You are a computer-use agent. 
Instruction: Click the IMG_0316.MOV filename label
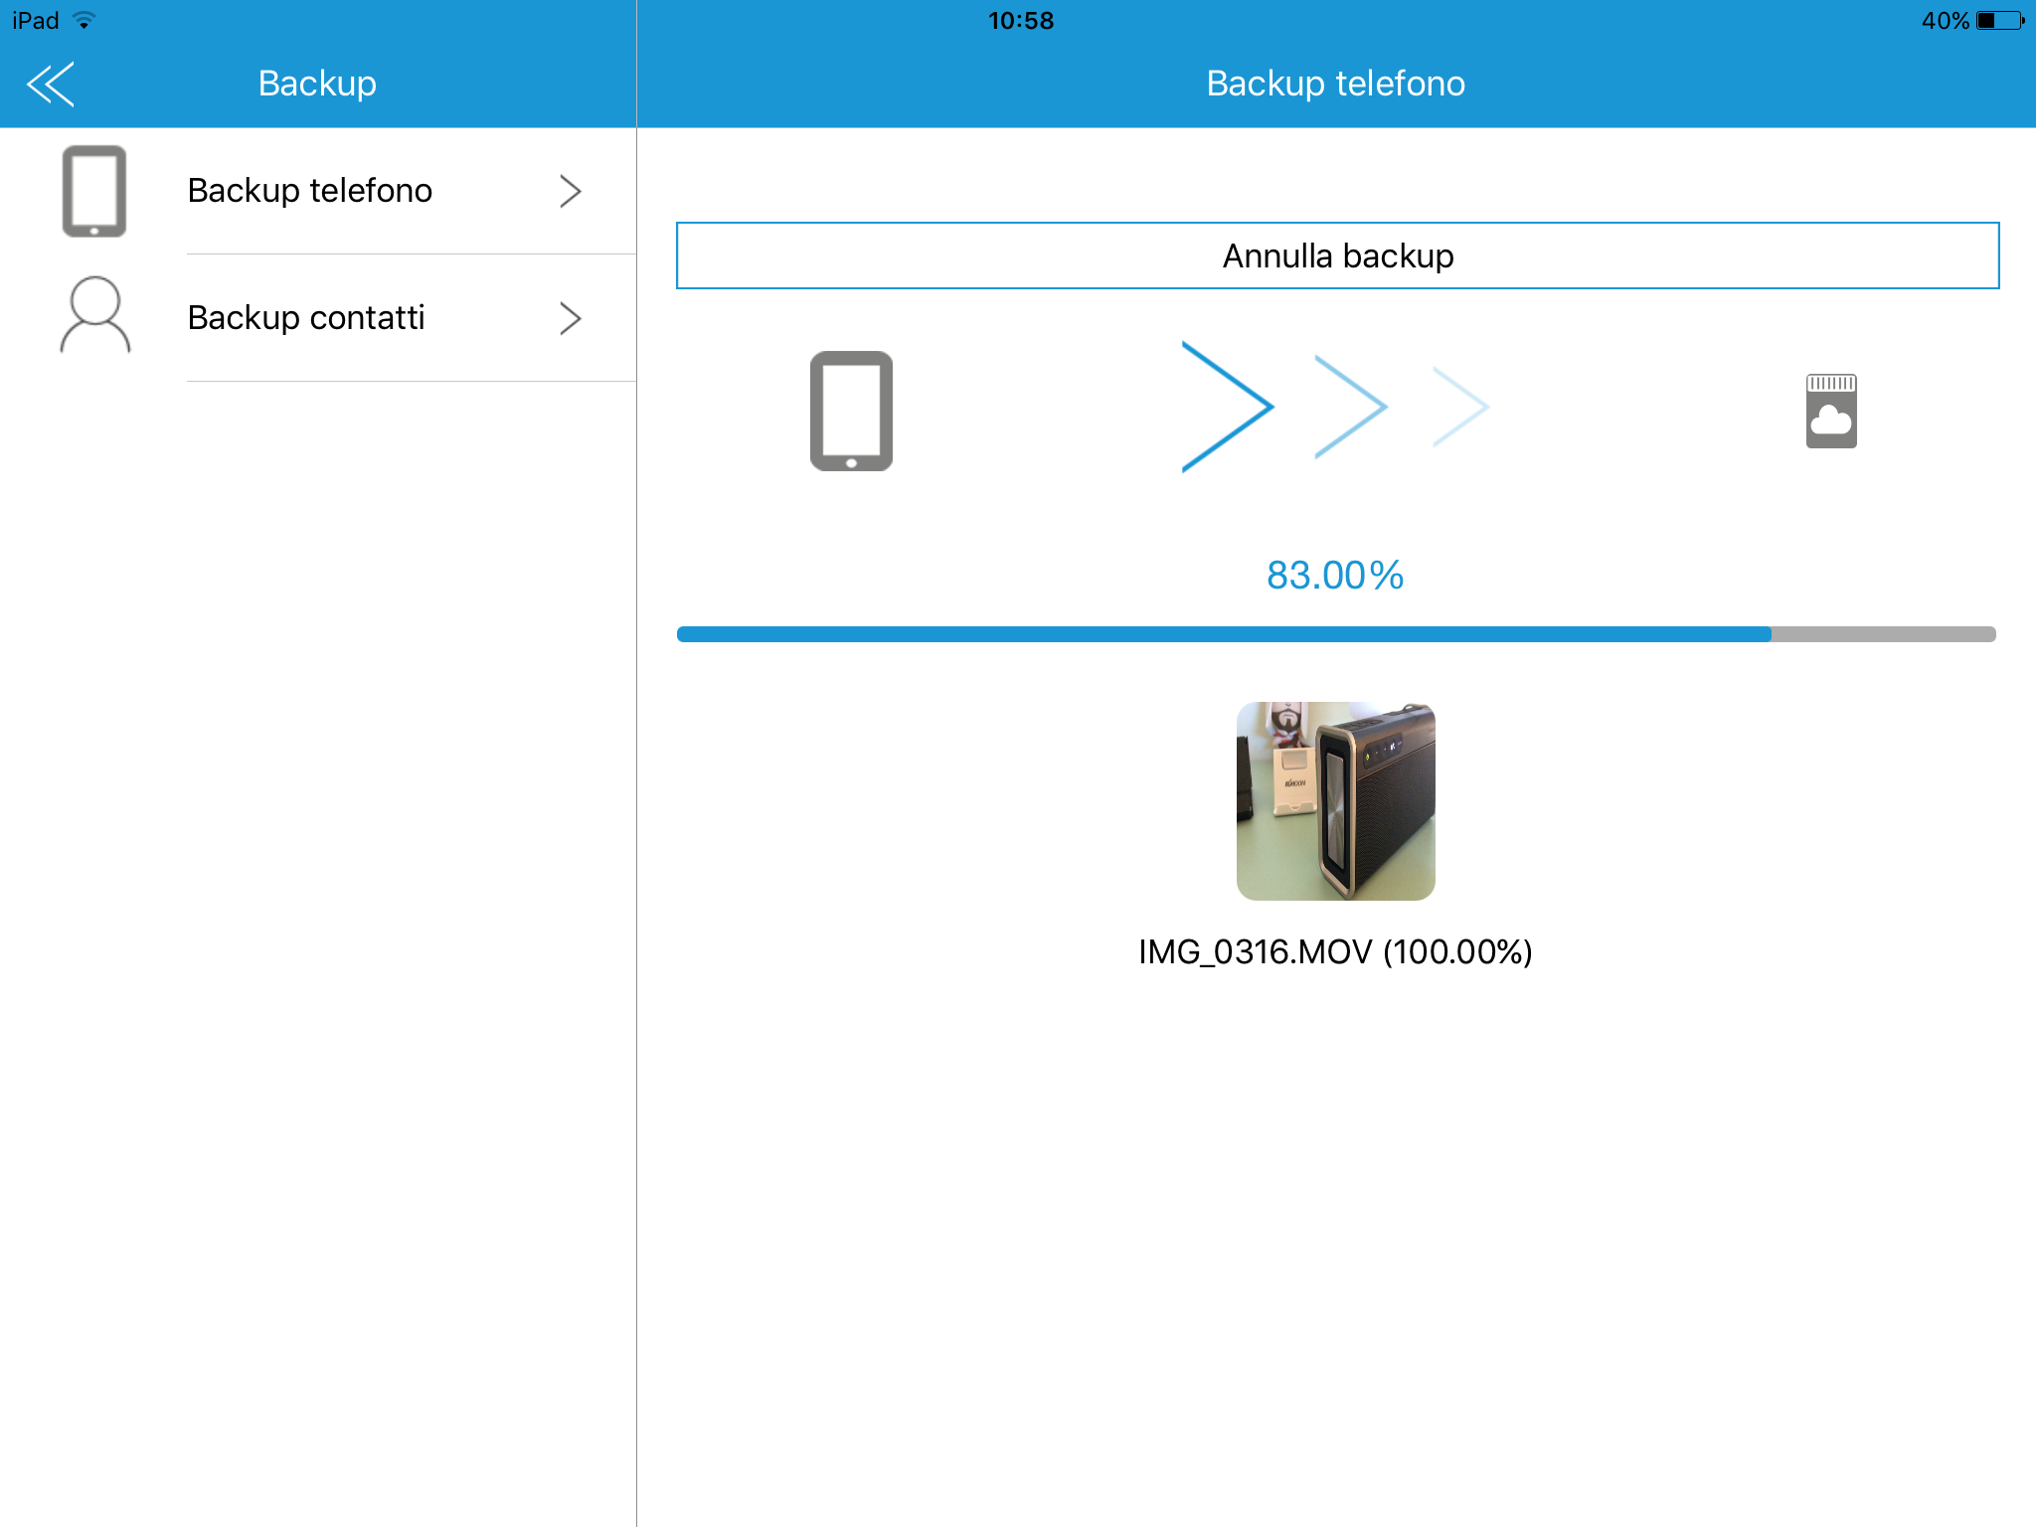1335,952
